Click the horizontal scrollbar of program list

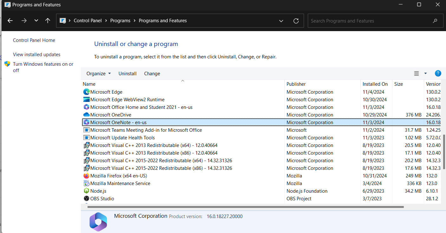click(x=246, y=207)
